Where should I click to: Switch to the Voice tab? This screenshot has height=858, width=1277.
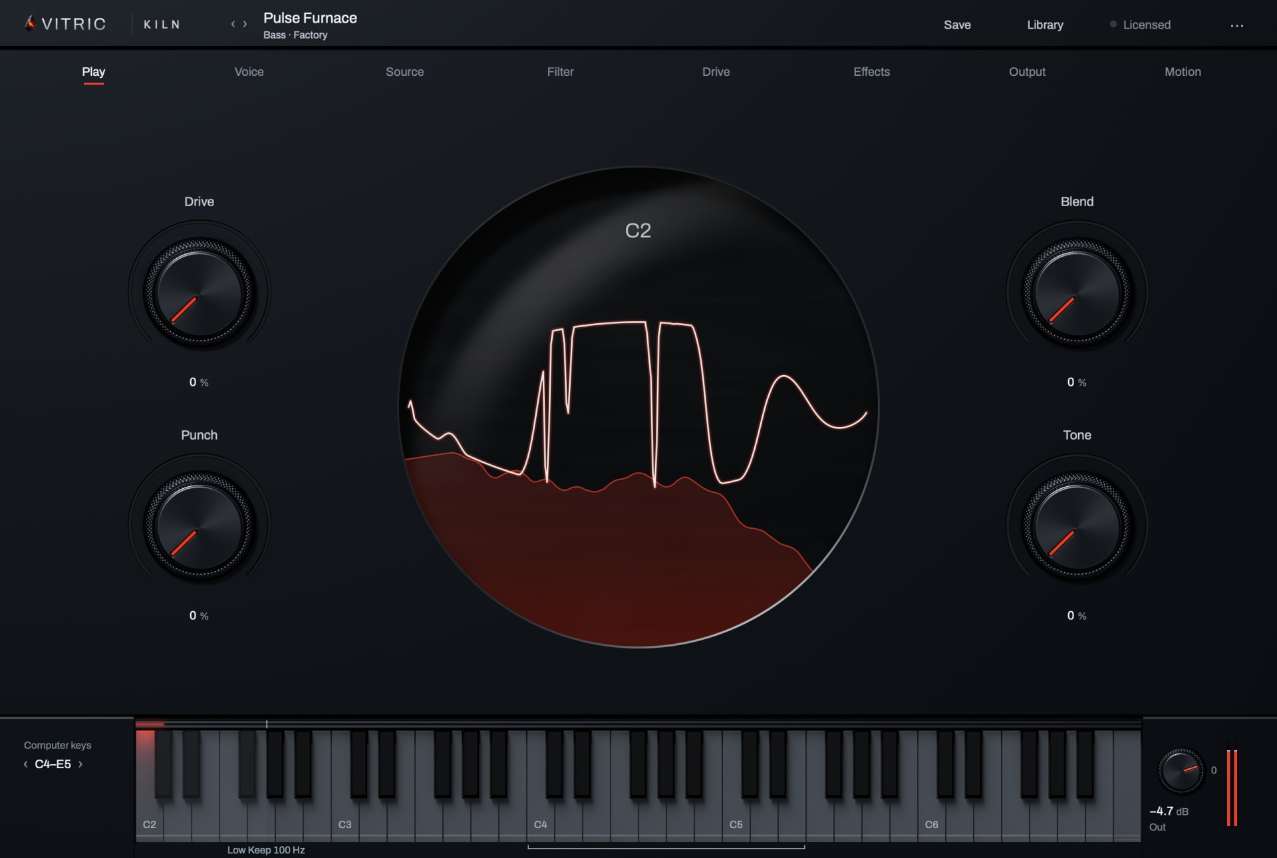249,72
